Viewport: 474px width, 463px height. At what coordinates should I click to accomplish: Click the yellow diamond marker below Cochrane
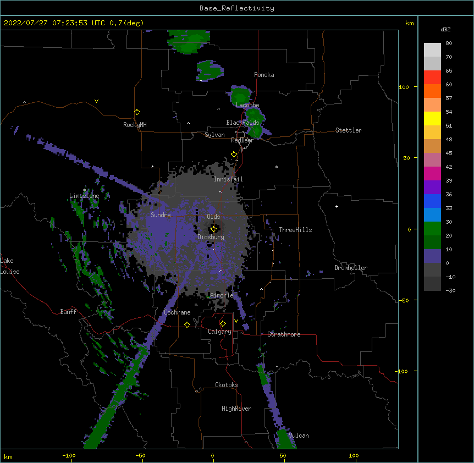click(187, 324)
